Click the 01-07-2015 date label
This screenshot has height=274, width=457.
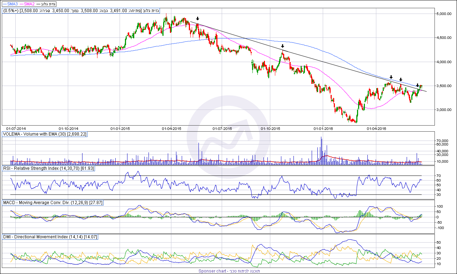[x=222, y=128]
